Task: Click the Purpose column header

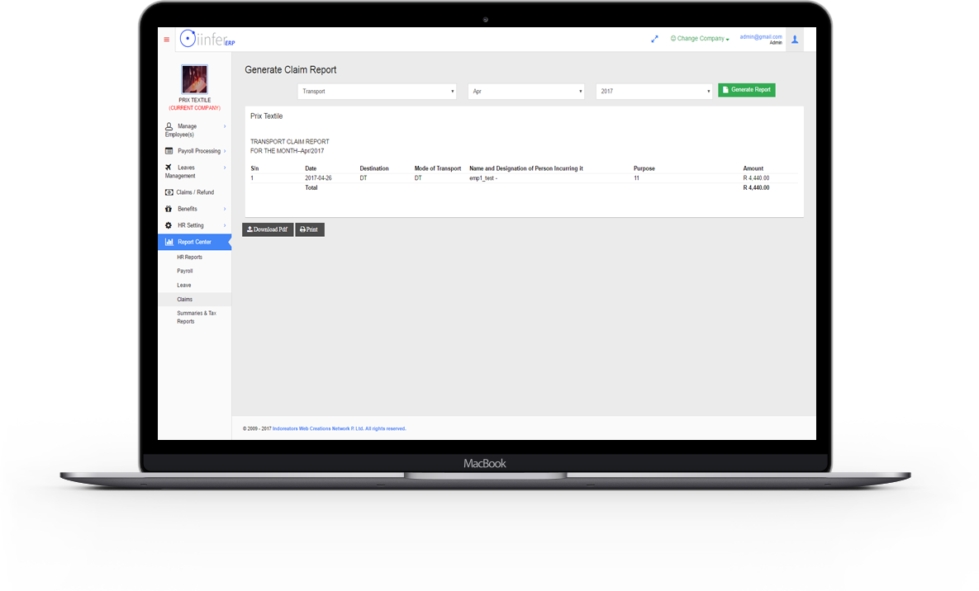Action: [644, 168]
